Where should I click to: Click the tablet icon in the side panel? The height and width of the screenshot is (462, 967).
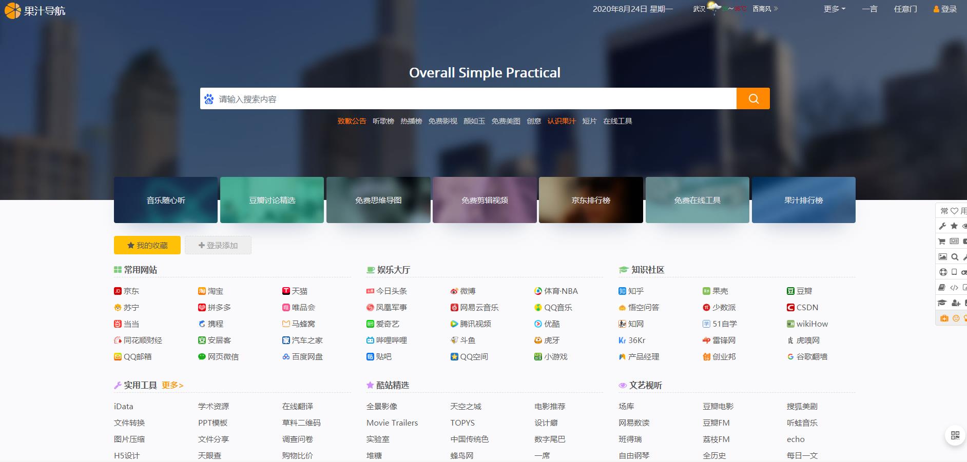pyautogui.click(x=954, y=272)
